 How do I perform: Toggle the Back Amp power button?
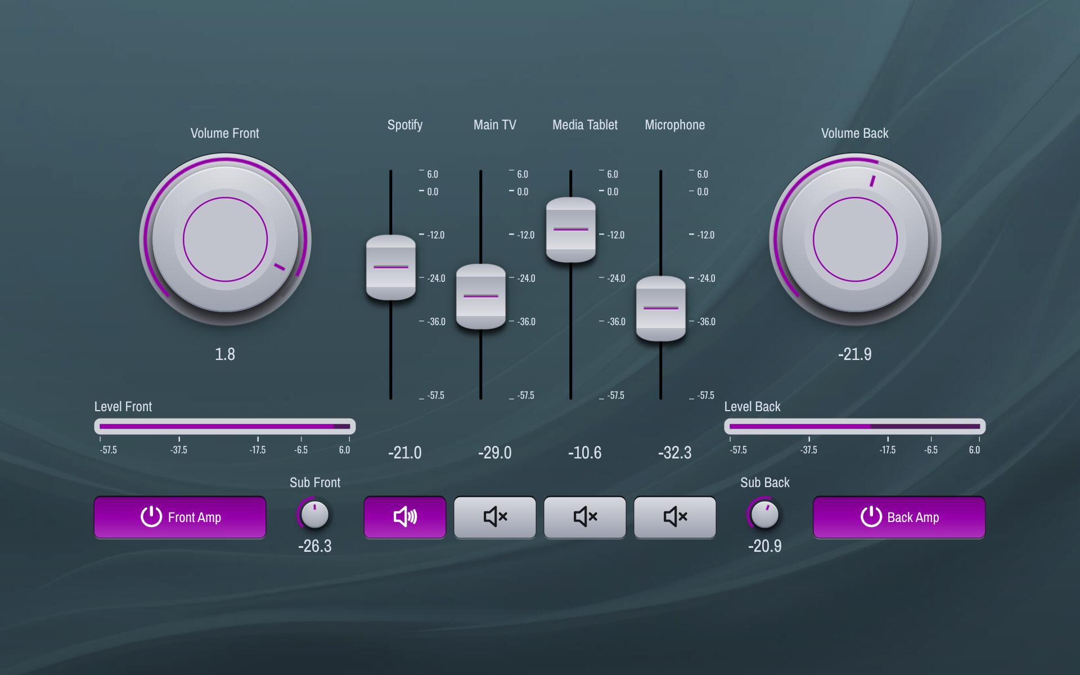pos(899,517)
